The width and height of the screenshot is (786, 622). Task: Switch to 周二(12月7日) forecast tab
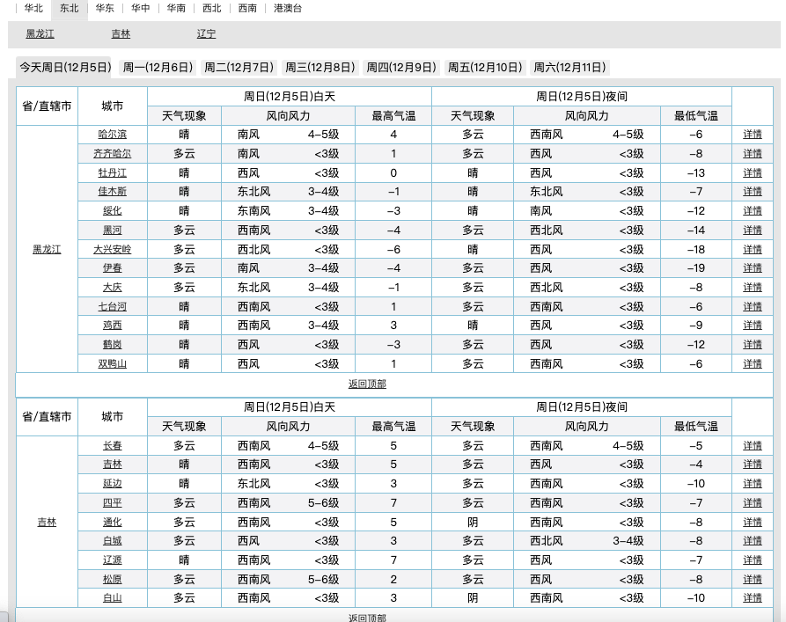pos(239,67)
